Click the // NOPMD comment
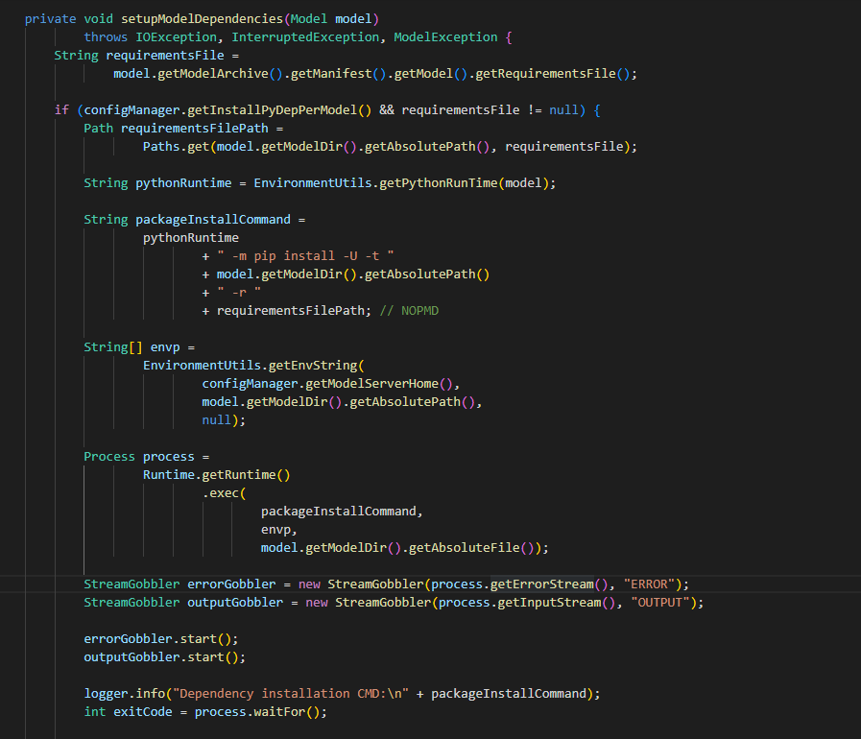Viewport: 861px width, 739px height. [409, 311]
